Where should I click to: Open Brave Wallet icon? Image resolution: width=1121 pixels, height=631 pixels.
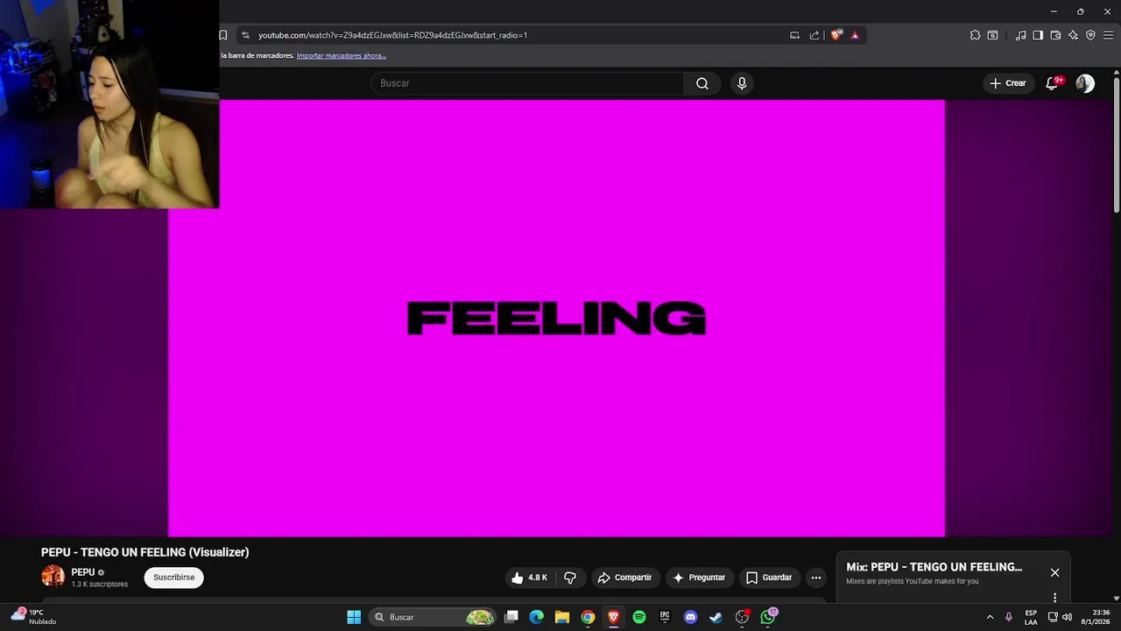pos(1055,35)
